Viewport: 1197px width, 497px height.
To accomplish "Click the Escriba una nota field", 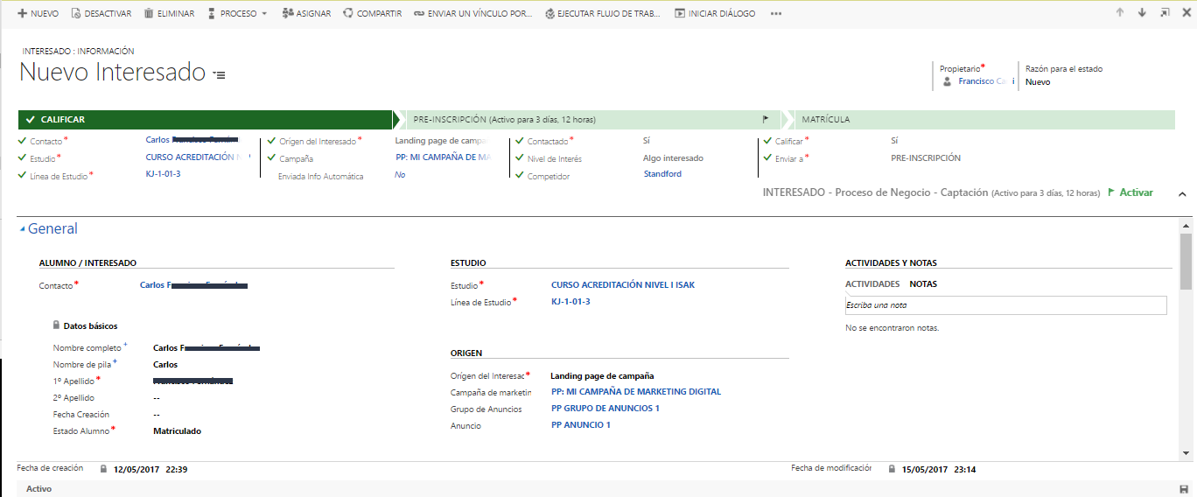I will tap(1005, 305).
